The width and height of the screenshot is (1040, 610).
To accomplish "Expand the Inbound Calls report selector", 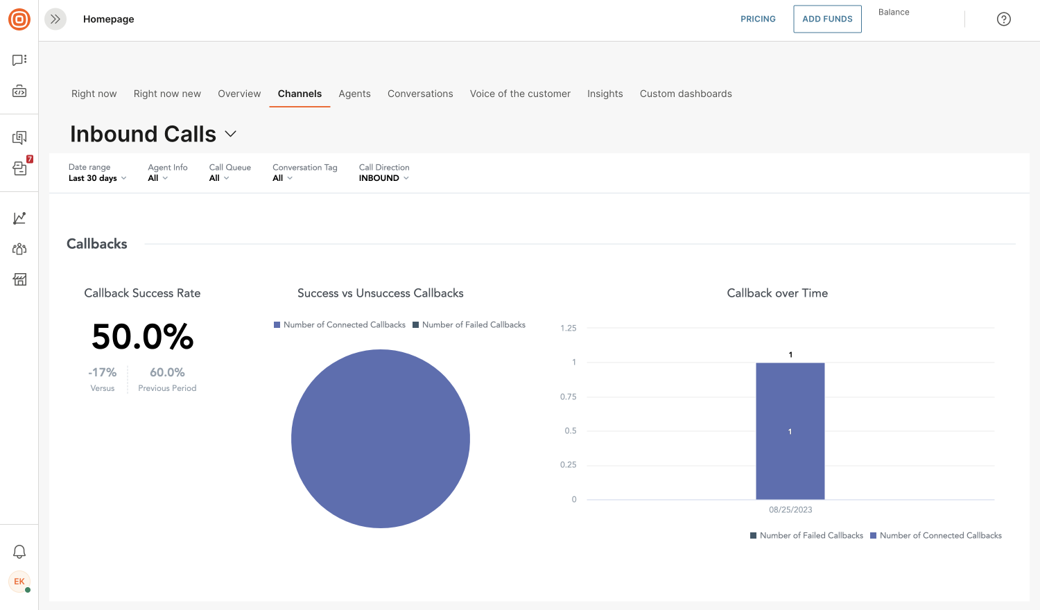I will click(230, 133).
